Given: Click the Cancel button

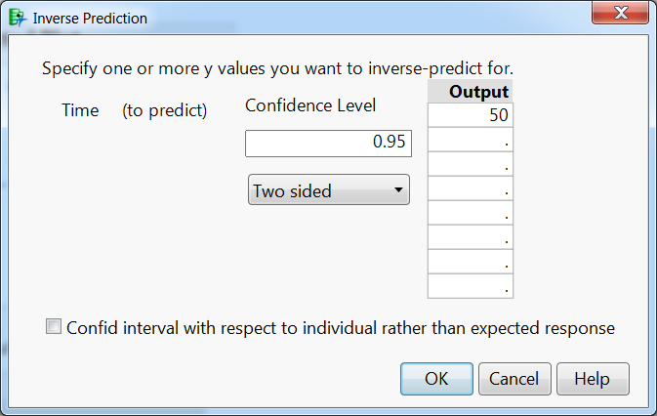Looking at the screenshot, I should tap(514, 379).
